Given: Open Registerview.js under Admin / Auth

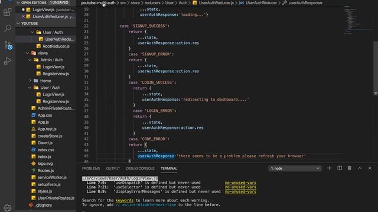Looking at the screenshot, I should point(56,74).
